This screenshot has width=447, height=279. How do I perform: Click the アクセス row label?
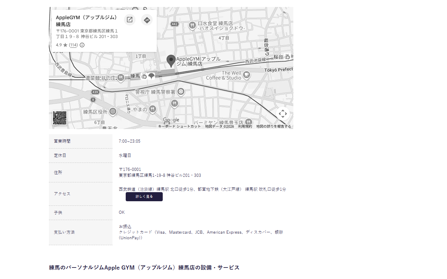[x=62, y=194]
